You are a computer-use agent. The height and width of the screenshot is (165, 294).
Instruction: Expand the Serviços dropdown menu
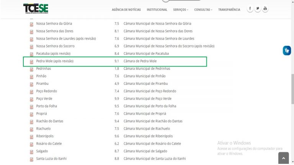(x=181, y=10)
